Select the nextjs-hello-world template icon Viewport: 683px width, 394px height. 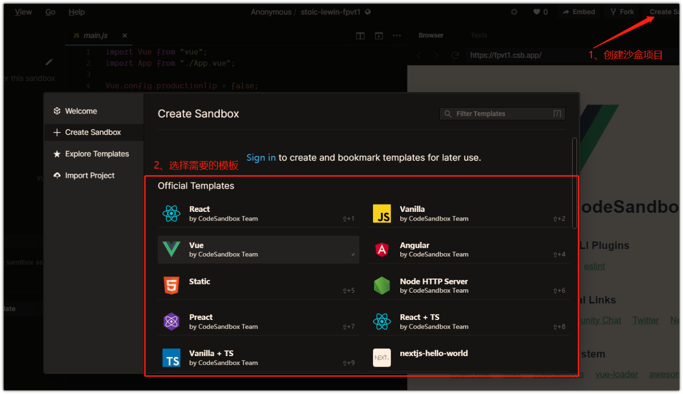click(382, 357)
